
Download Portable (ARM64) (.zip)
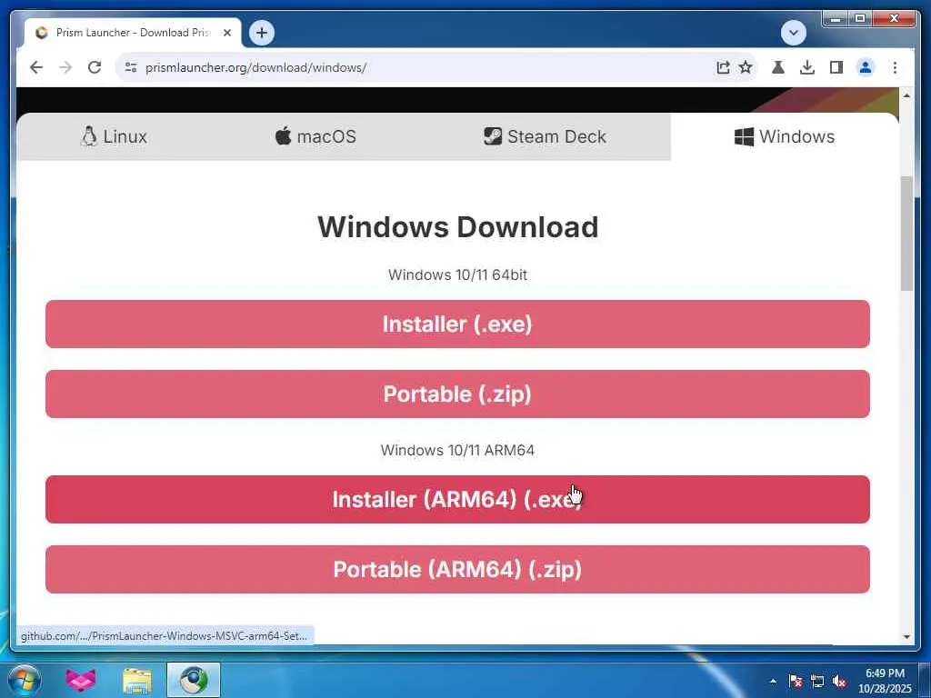[457, 569]
